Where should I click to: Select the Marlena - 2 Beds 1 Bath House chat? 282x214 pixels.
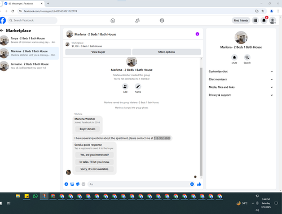(29, 53)
